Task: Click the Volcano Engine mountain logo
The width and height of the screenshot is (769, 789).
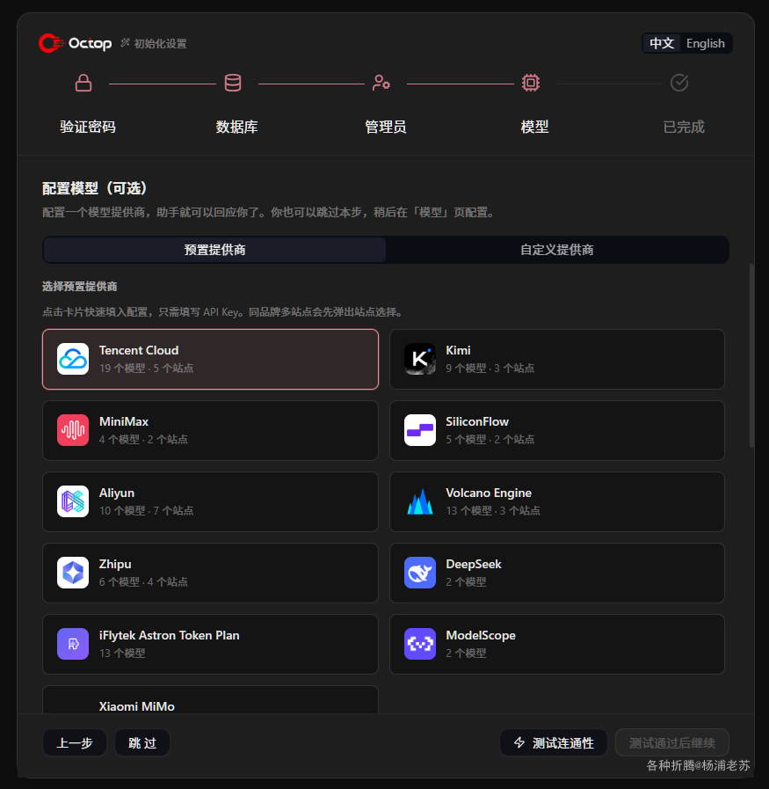Action: point(420,501)
